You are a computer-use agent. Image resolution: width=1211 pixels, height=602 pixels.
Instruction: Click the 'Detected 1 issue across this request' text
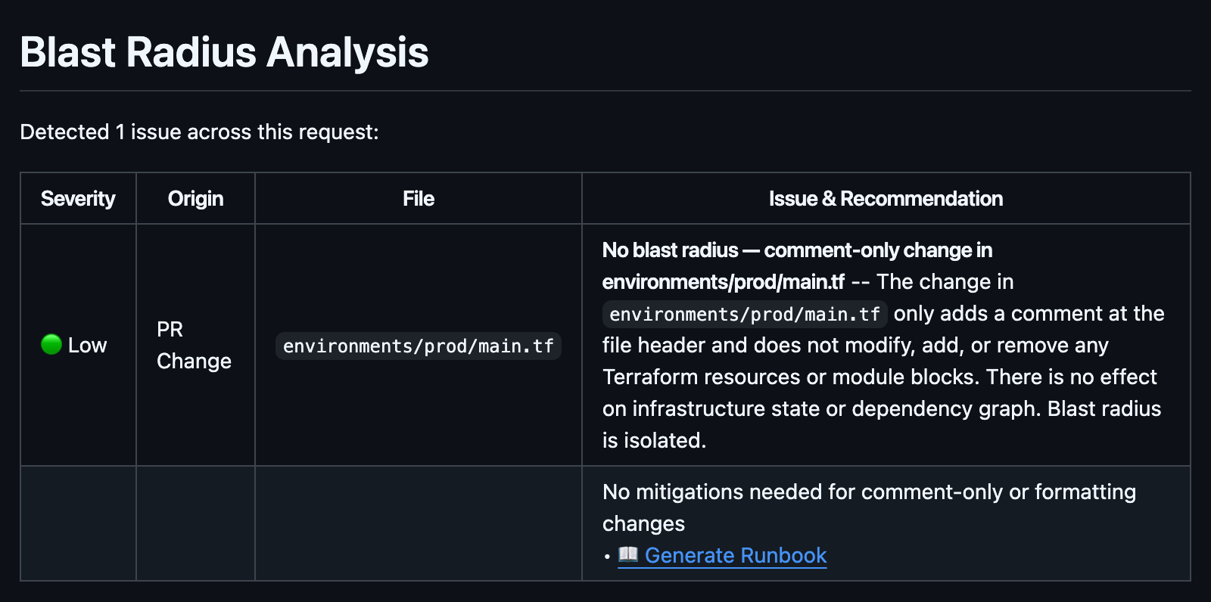coord(199,132)
